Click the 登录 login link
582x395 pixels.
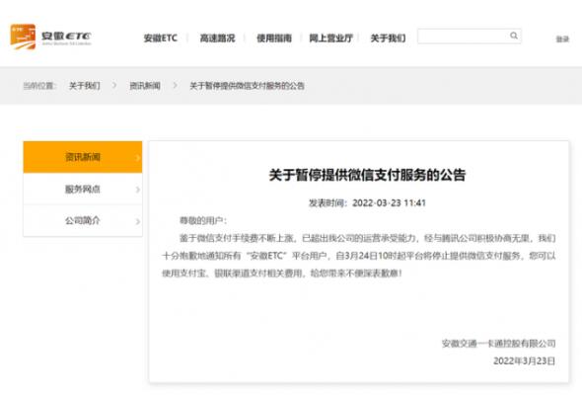tap(562, 39)
